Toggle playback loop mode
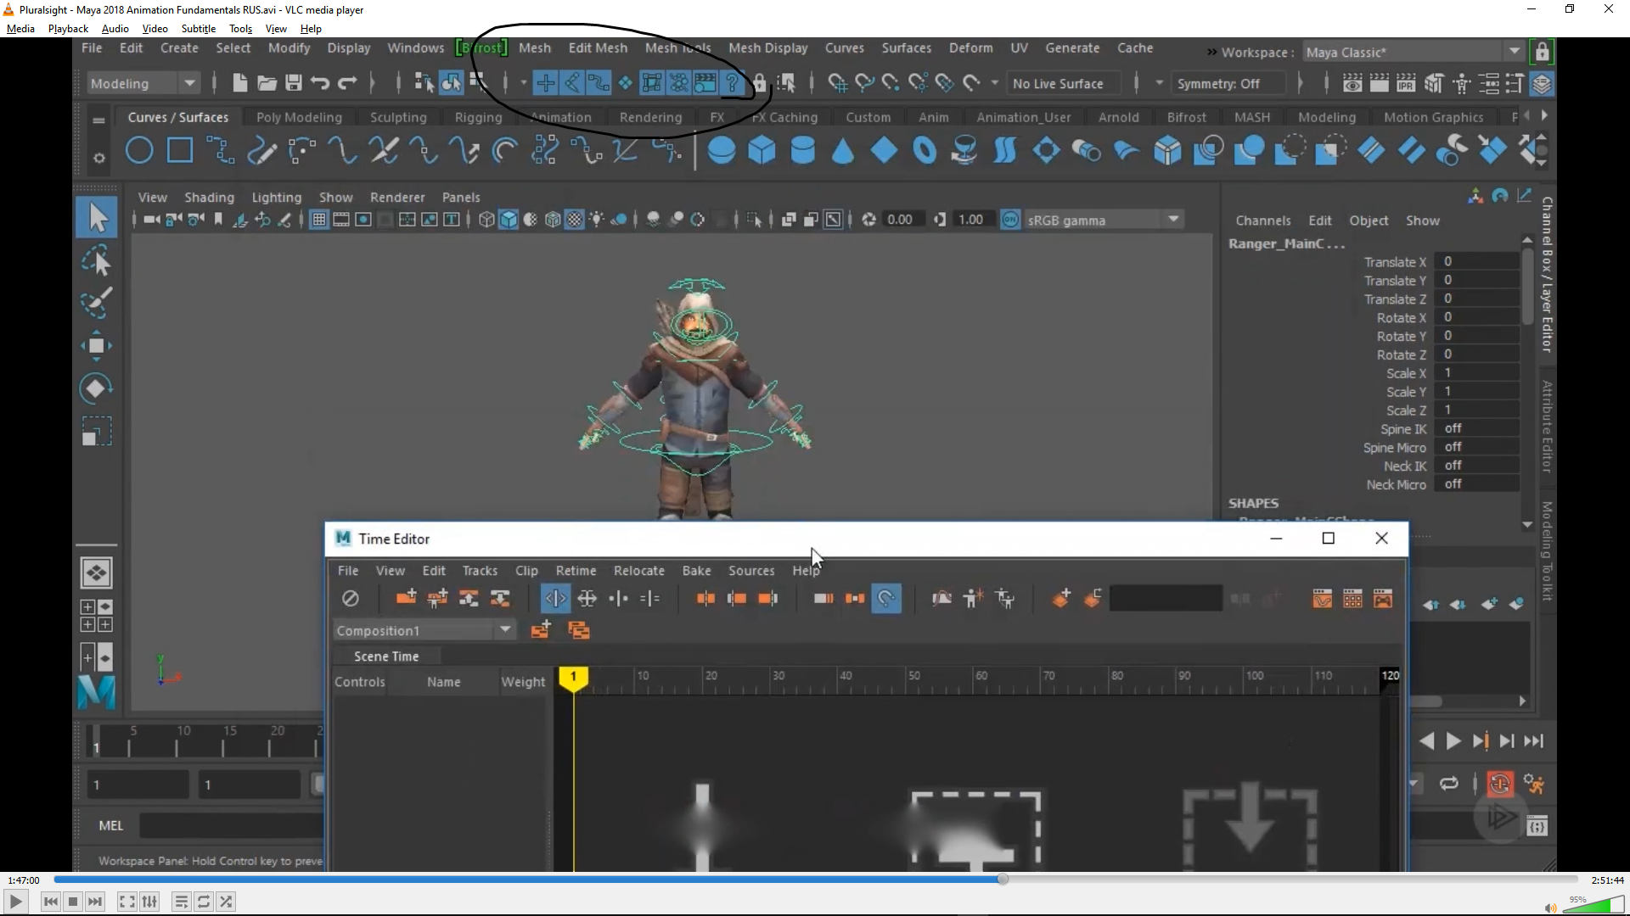 [x=1448, y=784]
